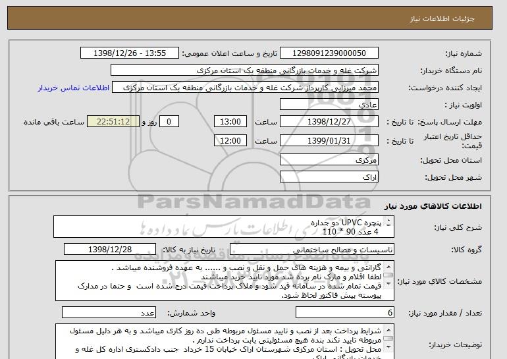507x359 pixels.
Task: Click the label واحد شمارش
Action: [192, 313]
